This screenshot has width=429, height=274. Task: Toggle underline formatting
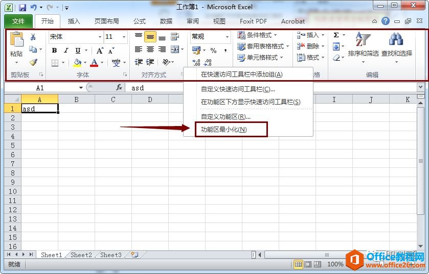pyautogui.click(x=78, y=50)
